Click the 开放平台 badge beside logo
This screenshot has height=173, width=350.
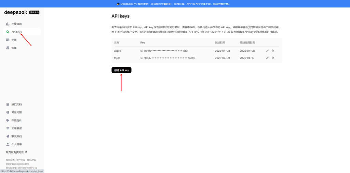tap(35, 13)
